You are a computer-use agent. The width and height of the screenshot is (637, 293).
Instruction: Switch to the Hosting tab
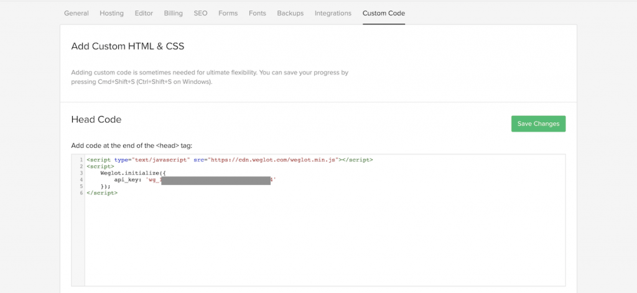click(112, 13)
